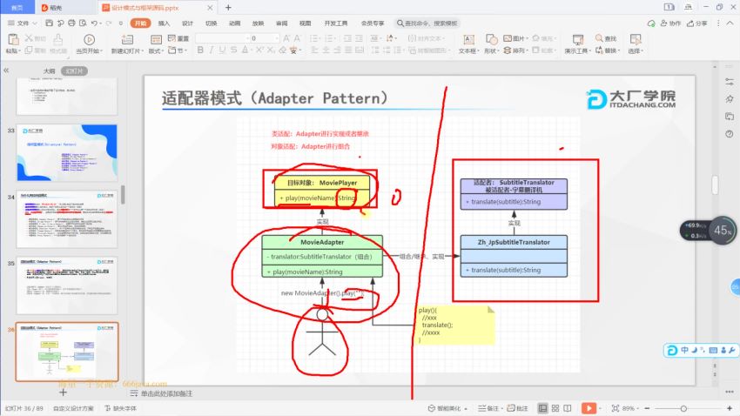Open the Animation (动画) ribbon tab
The height and width of the screenshot is (416, 740).
(234, 23)
